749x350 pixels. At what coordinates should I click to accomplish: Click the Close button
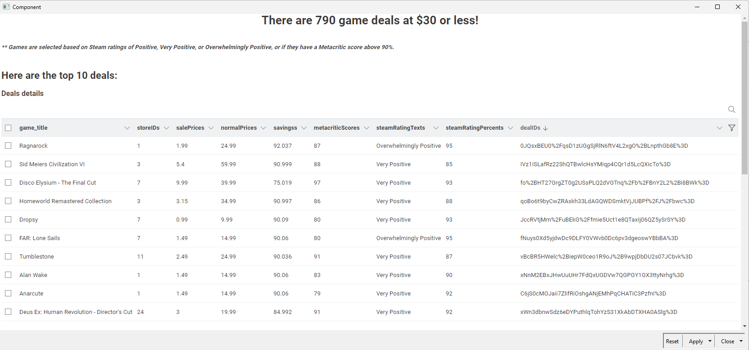point(727,341)
